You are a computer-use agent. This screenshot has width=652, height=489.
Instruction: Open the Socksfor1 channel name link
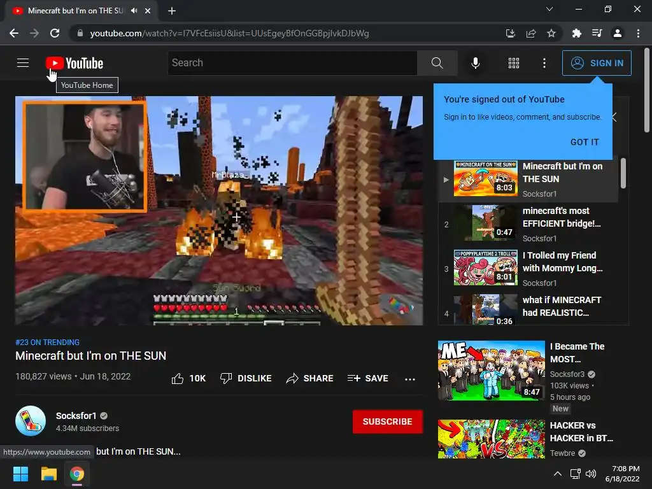[x=76, y=416]
